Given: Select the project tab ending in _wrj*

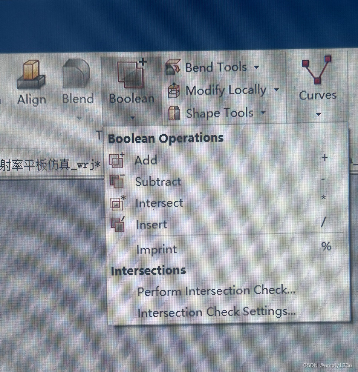Looking at the screenshot, I should (x=50, y=165).
